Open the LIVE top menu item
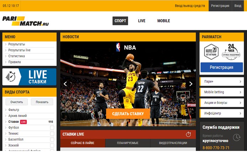This screenshot has width=247, height=152. (142, 21)
